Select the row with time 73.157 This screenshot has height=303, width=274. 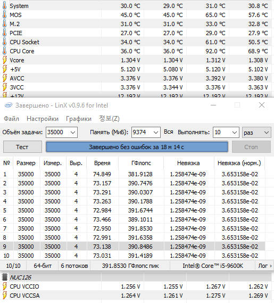(132, 183)
